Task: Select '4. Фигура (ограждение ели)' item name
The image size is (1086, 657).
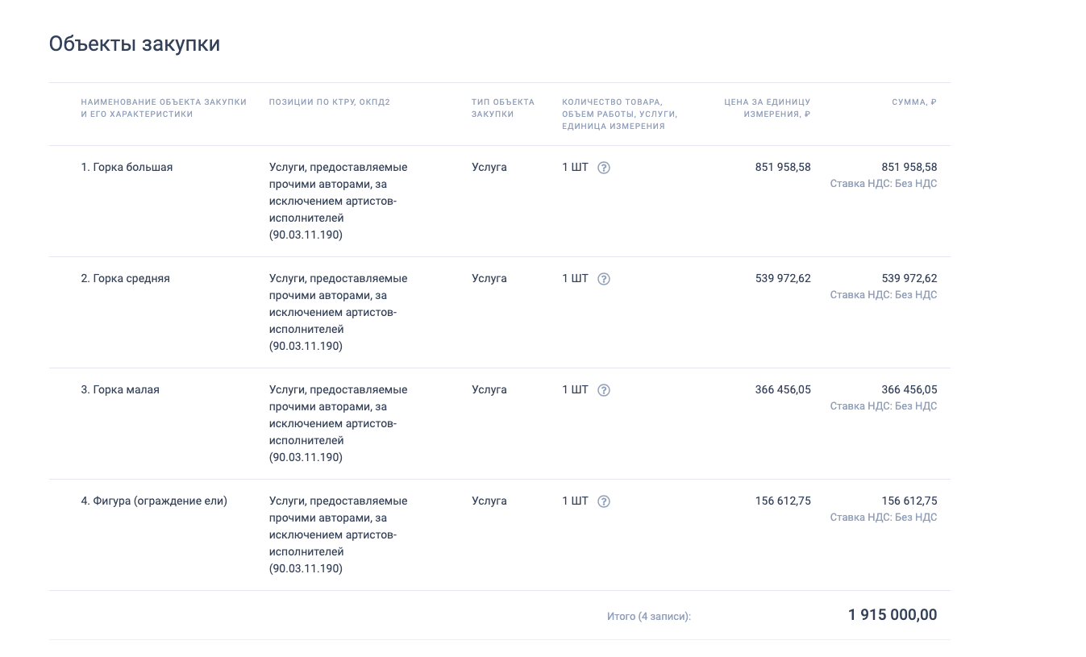Action: 154,501
